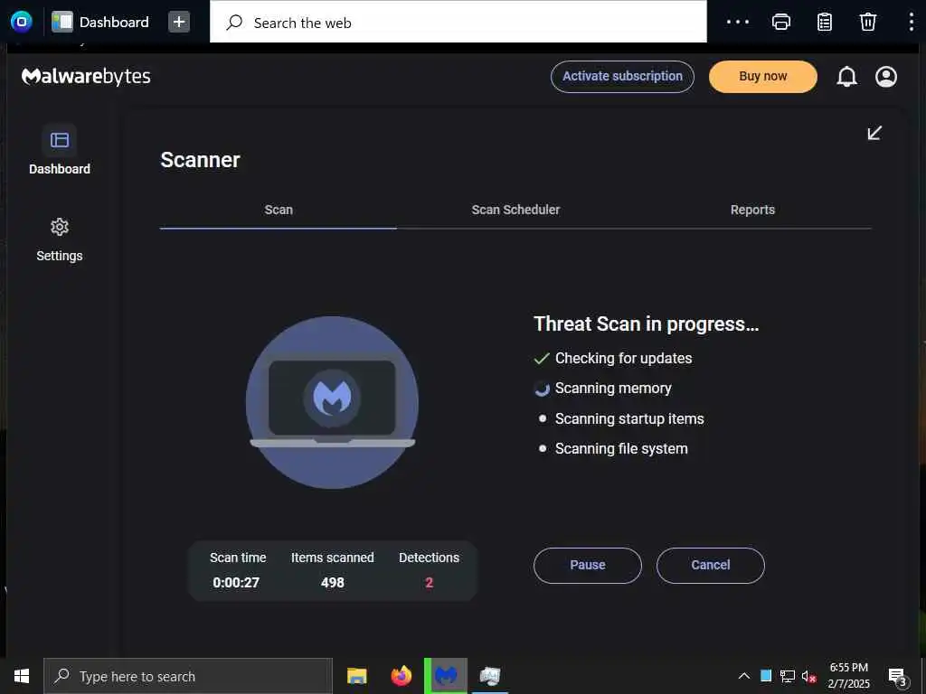The image size is (926, 694).
Task: Select Malwarebytes taskbar icon
Action: point(446,676)
